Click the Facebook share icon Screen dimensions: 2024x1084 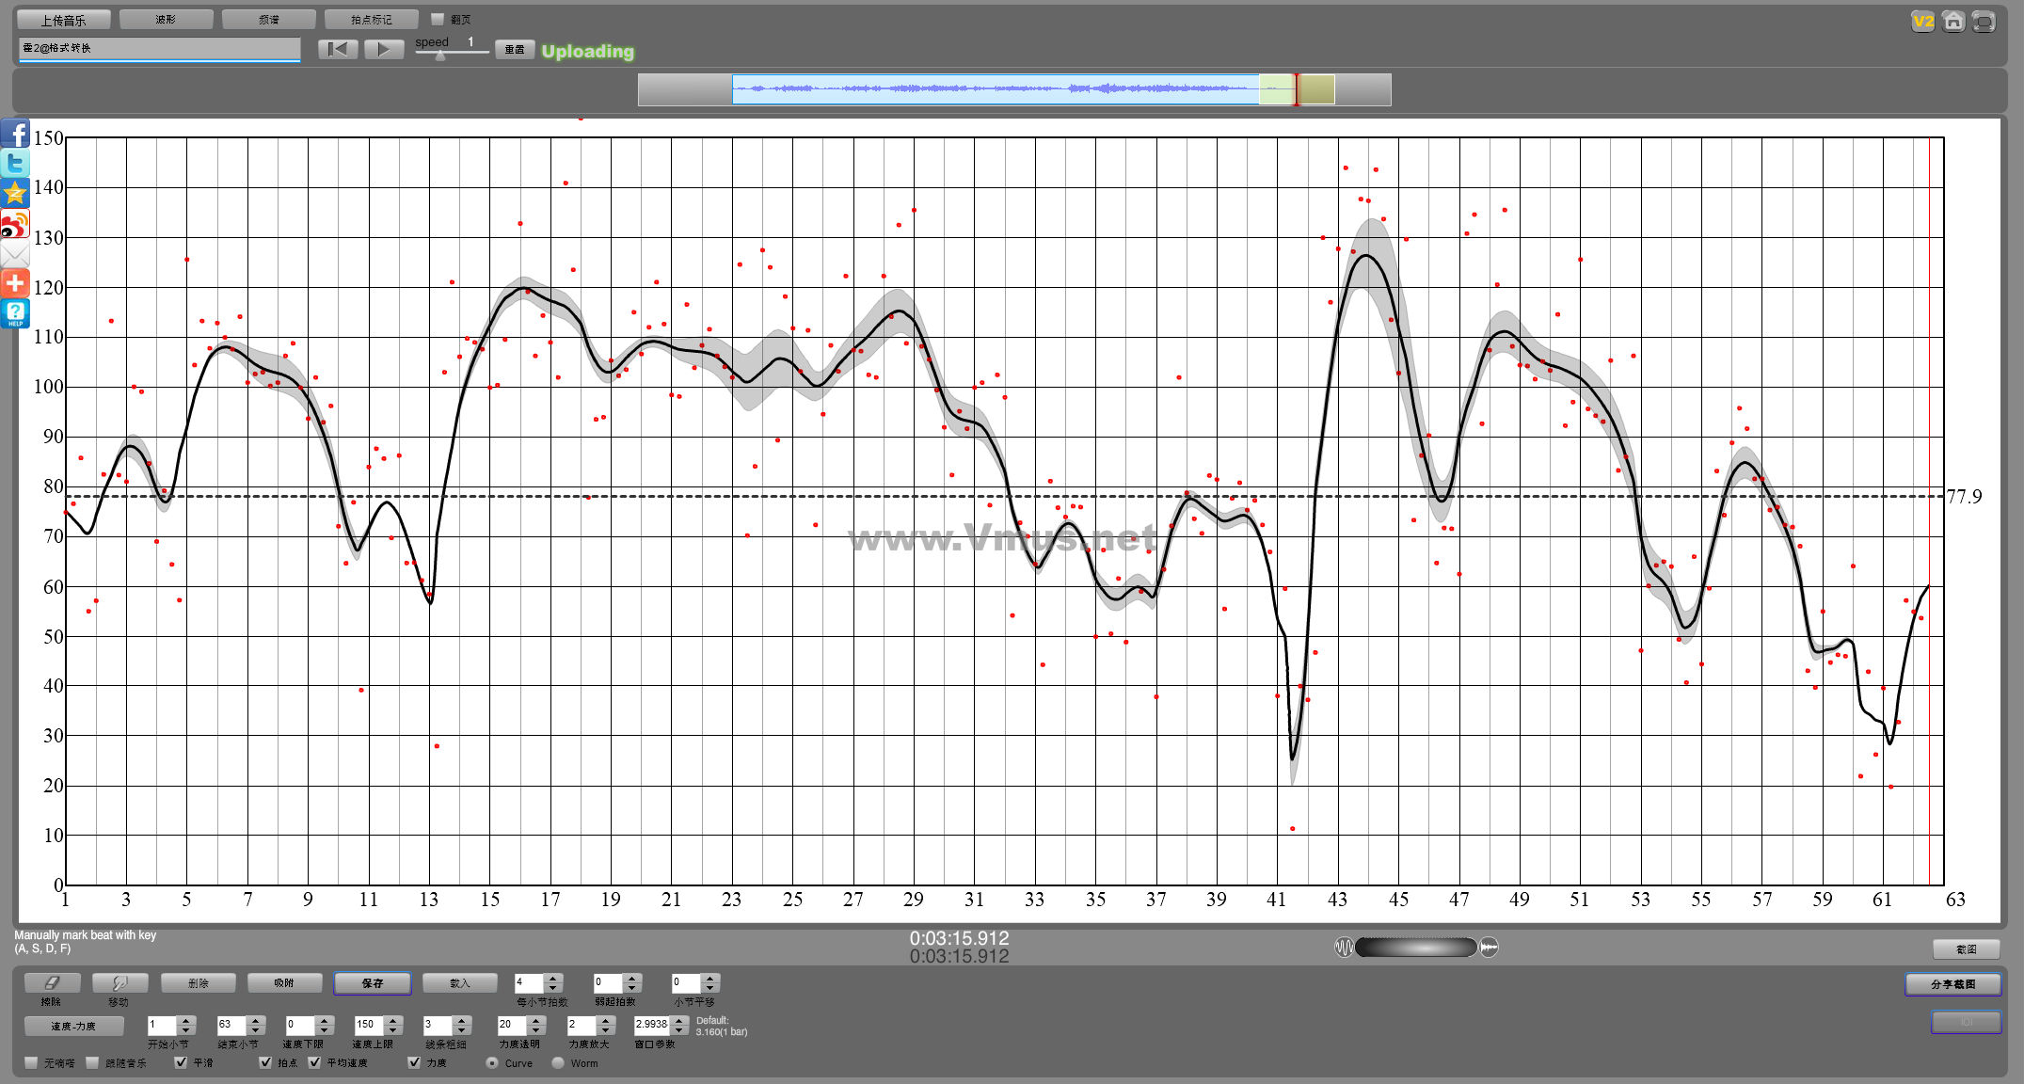click(15, 134)
